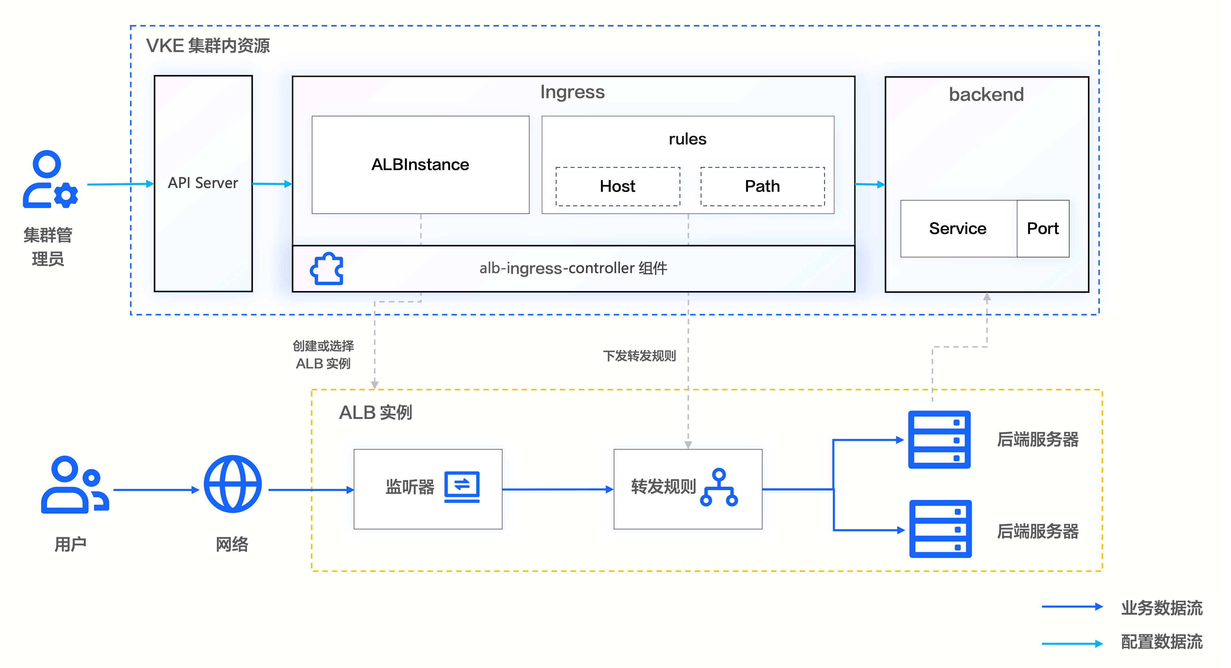Click the 'ALB 实例' section title
1231x668 pixels.
[376, 412]
